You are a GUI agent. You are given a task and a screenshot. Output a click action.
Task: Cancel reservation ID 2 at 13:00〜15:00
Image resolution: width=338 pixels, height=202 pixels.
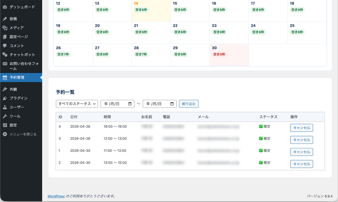coord(301,164)
